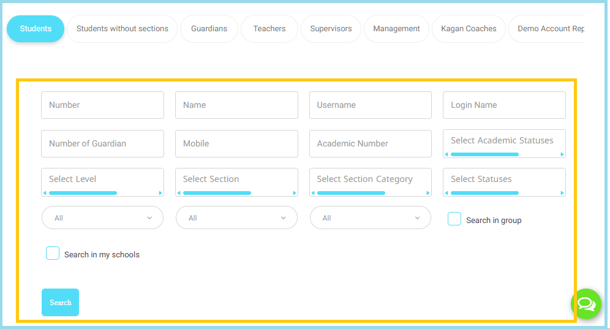This screenshot has width=610, height=329.
Task: Click left scroll arrow in Select Section field
Action: 179,193
